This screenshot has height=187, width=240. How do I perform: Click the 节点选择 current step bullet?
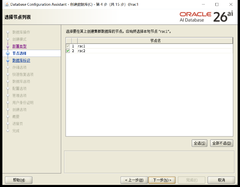[x=8, y=54]
